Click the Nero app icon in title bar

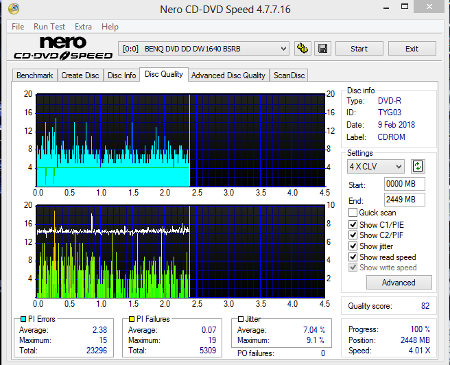[x=14, y=9]
